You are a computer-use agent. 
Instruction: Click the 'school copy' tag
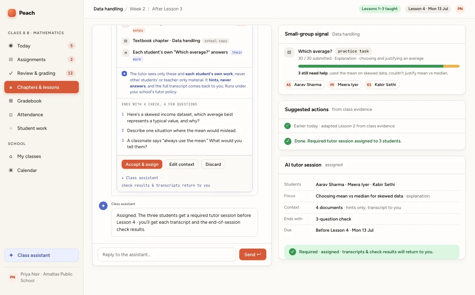(216, 41)
